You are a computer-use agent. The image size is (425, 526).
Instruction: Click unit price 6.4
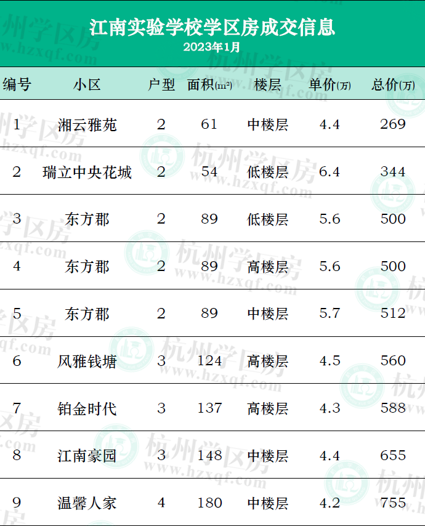tap(330, 172)
